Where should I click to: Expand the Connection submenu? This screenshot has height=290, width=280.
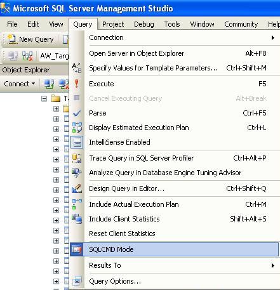tap(182, 38)
